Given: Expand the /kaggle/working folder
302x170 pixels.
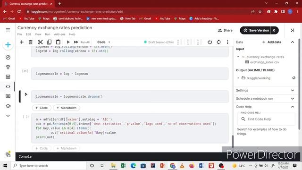Looking at the screenshot, I should 238,78.
